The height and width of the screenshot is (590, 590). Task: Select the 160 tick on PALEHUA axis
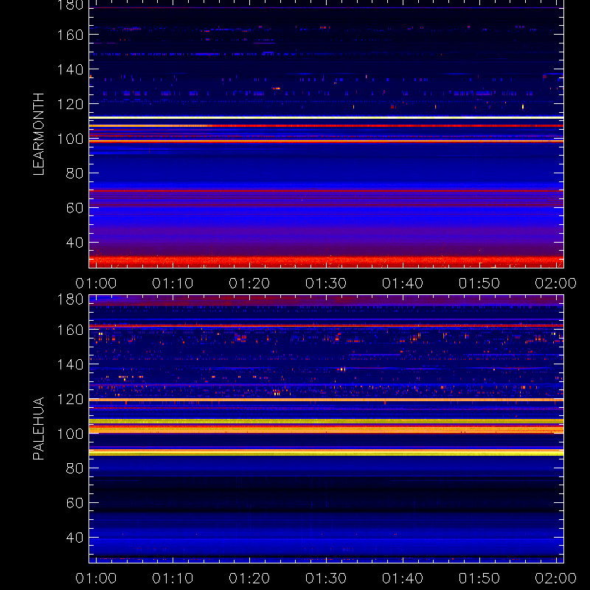pyautogui.click(x=70, y=330)
